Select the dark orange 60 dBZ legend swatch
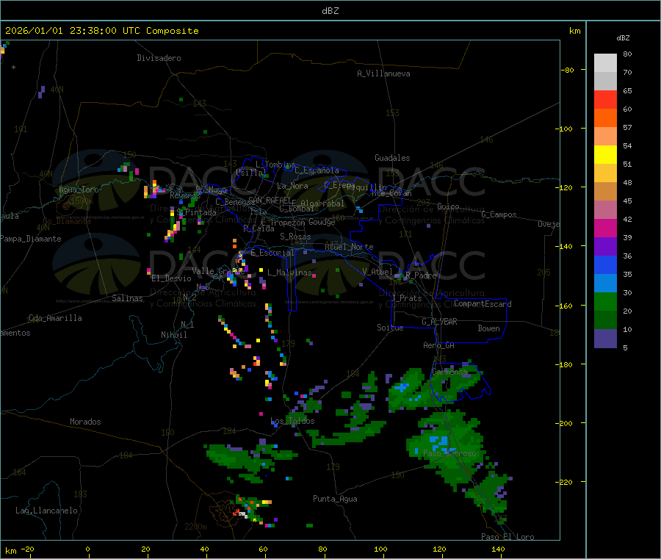661x559 pixels. tap(605, 118)
